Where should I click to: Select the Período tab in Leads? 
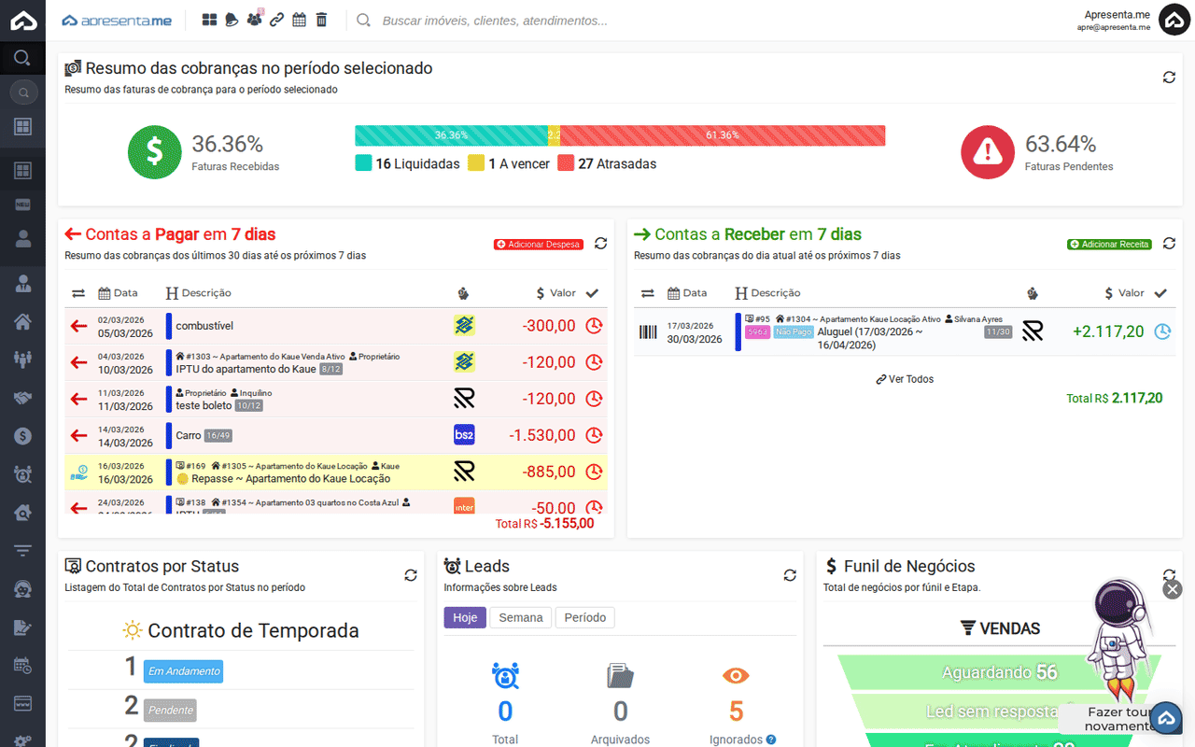tap(584, 617)
